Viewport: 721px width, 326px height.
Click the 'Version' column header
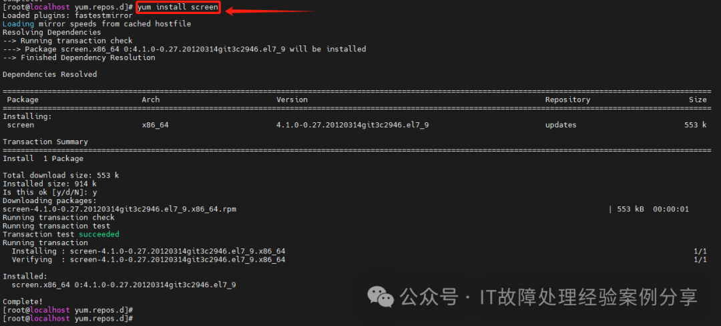click(292, 100)
